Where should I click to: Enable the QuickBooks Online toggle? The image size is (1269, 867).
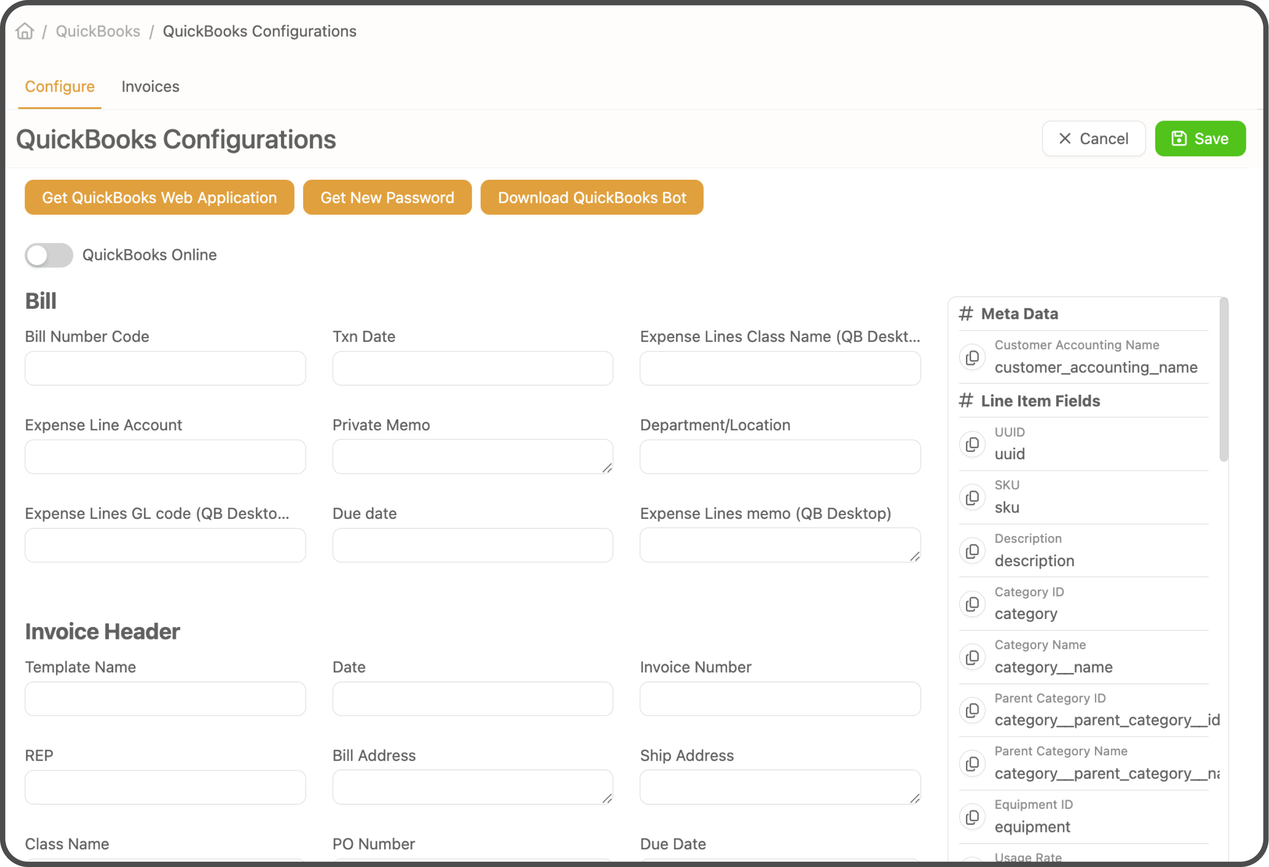click(x=48, y=255)
